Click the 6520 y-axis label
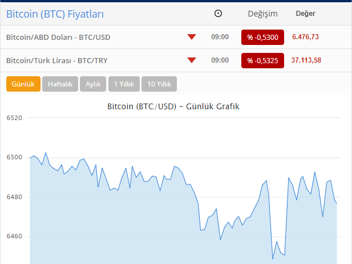The height and width of the screenshot is (264, 352). [x=14, y=118]
